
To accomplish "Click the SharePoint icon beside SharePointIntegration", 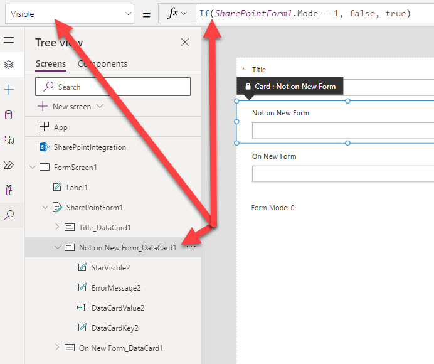I will click(x=45, y=147).
